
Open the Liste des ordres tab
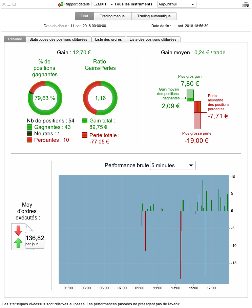(108, 39)
